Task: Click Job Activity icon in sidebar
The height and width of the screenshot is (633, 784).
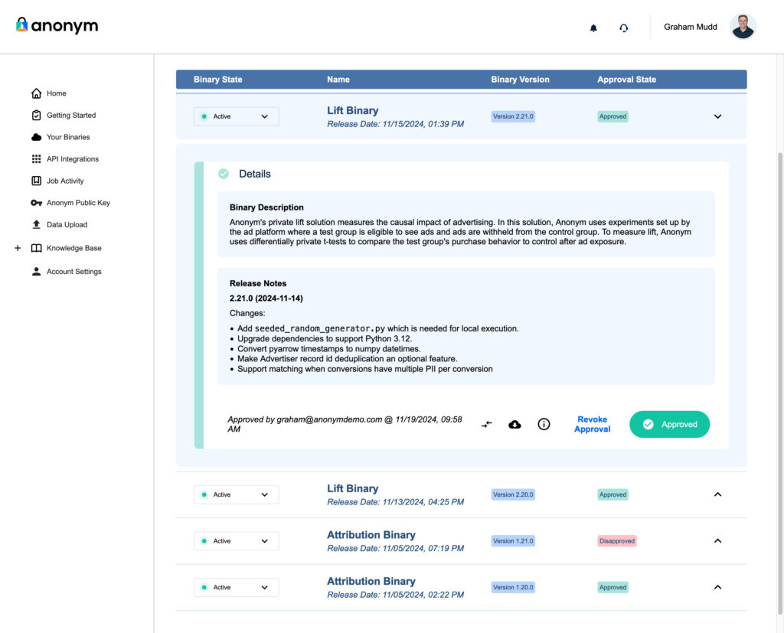Action: pos(36,181)
